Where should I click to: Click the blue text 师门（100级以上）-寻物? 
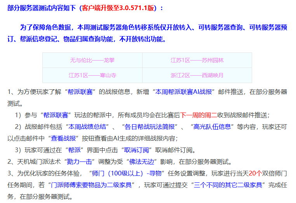coord(127,174)
